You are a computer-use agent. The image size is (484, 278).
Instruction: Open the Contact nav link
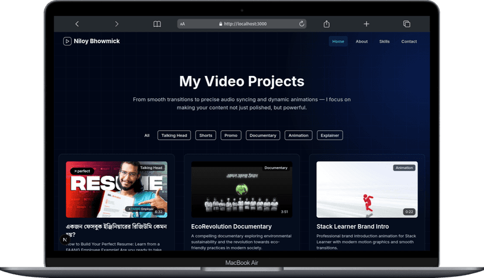click(x=409, y=41)
